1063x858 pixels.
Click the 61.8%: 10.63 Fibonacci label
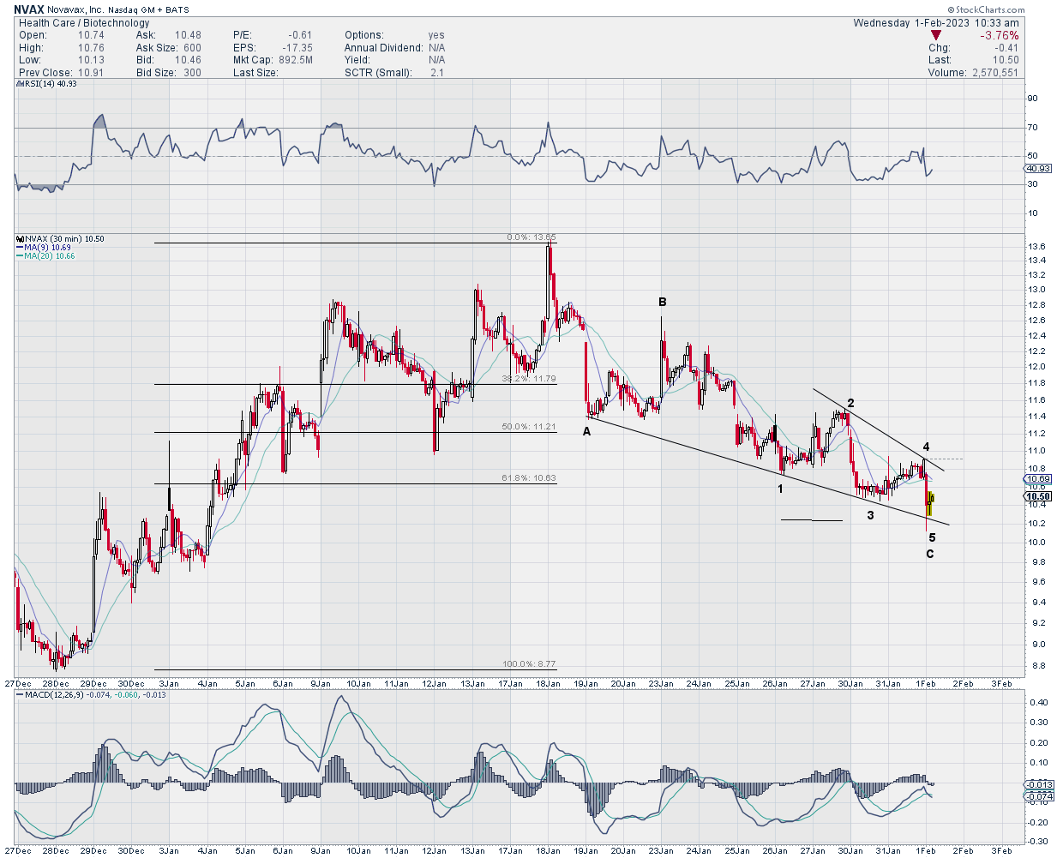click(529, 478)
